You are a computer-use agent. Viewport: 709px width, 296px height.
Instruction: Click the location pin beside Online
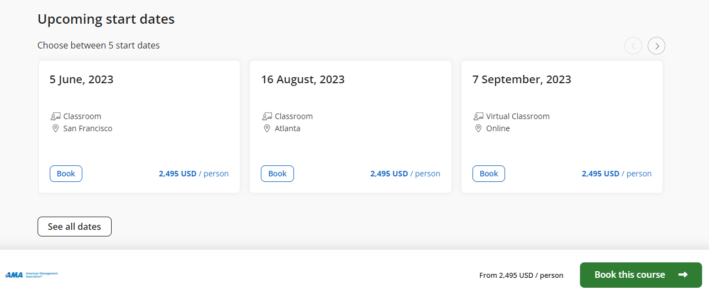tap(479, 128)
